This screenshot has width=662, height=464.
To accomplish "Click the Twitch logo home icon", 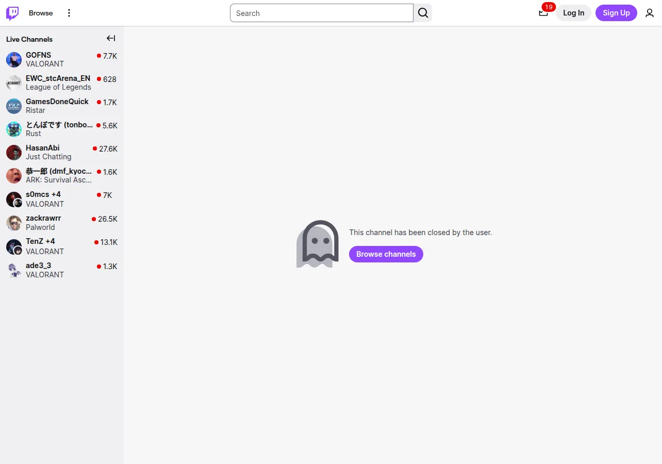I will tap(12, 13).
